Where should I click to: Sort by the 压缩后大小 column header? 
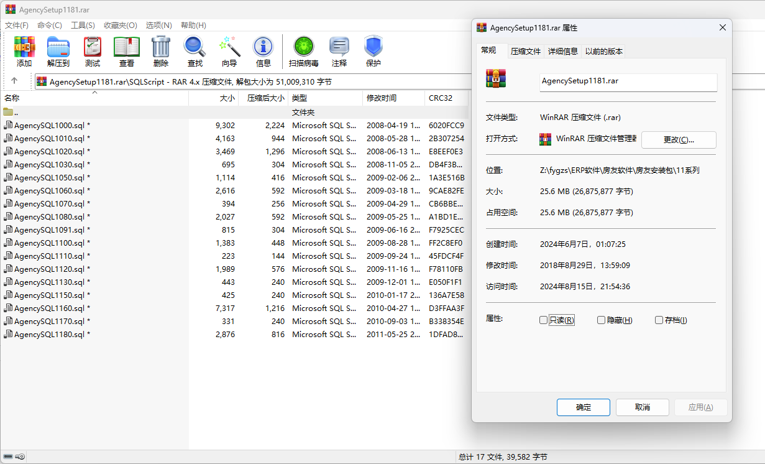point(263,98)
